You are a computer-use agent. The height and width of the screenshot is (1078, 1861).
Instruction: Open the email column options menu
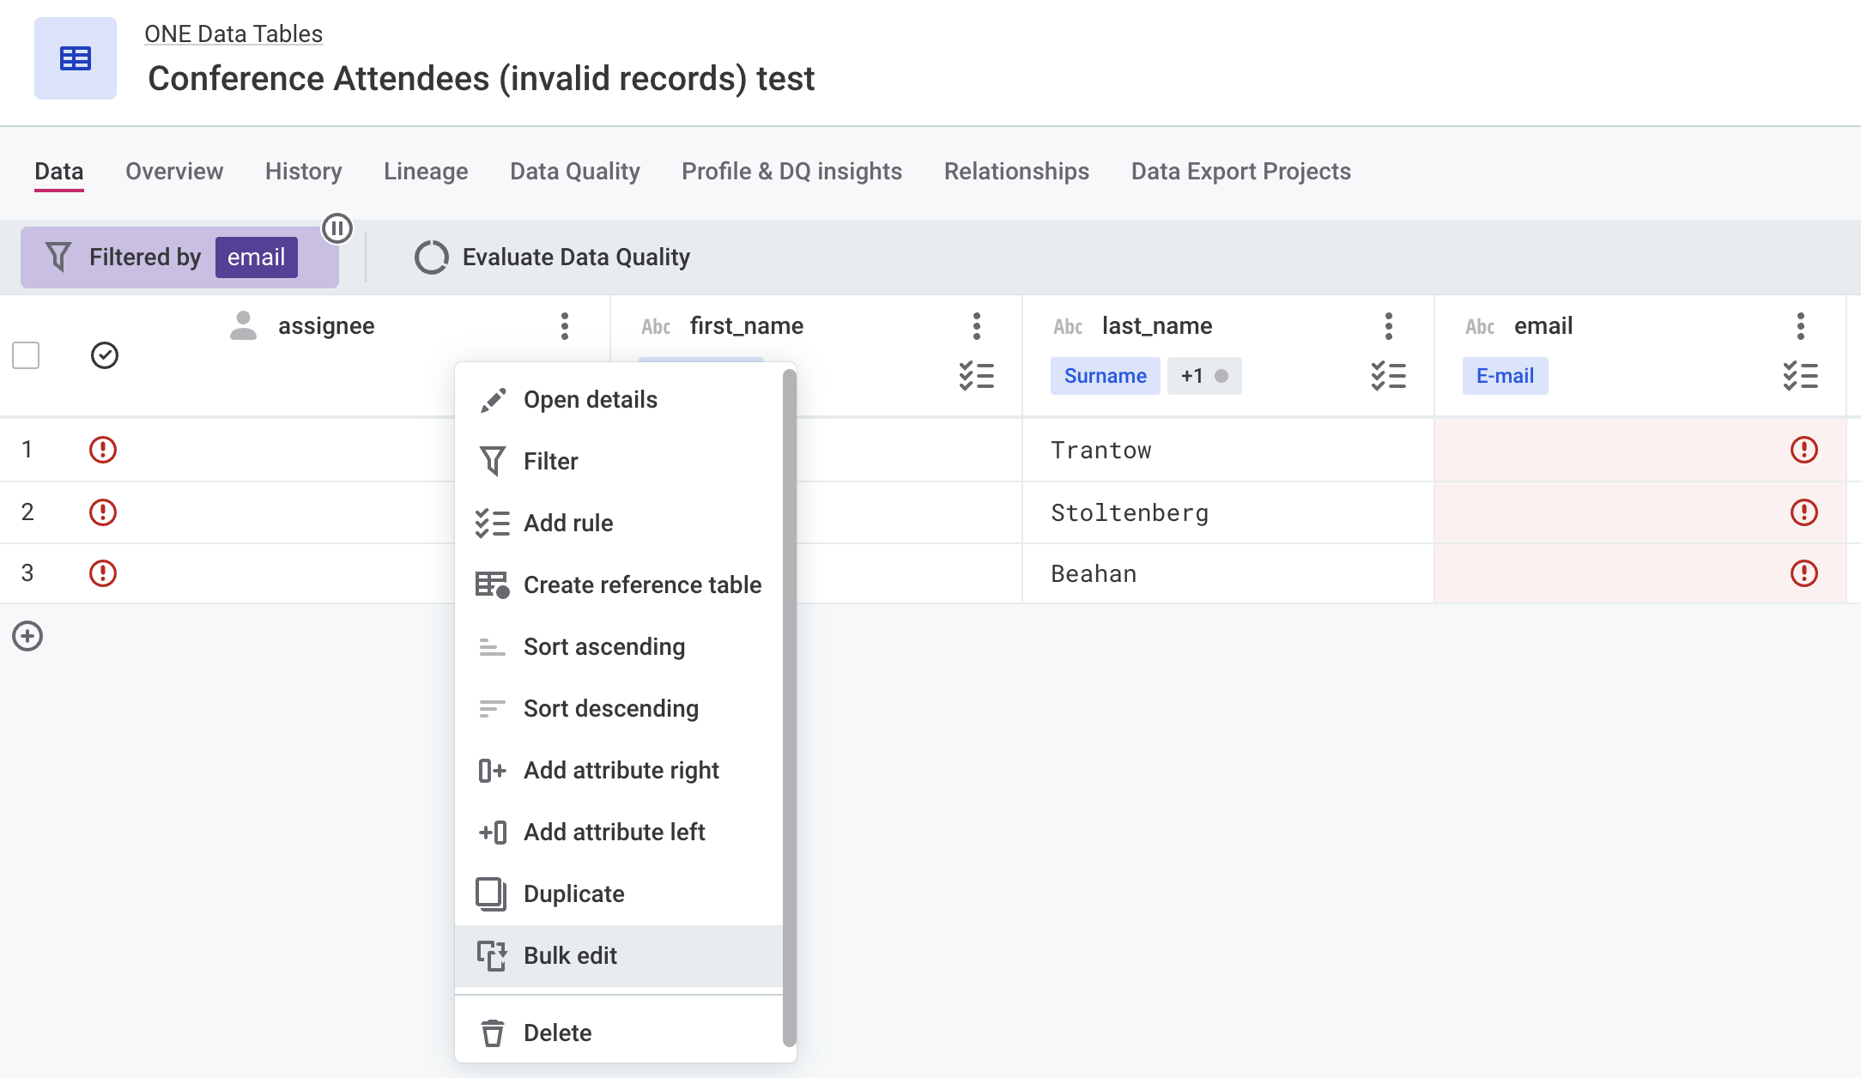pyautogui.click(x=1800, y=326)
